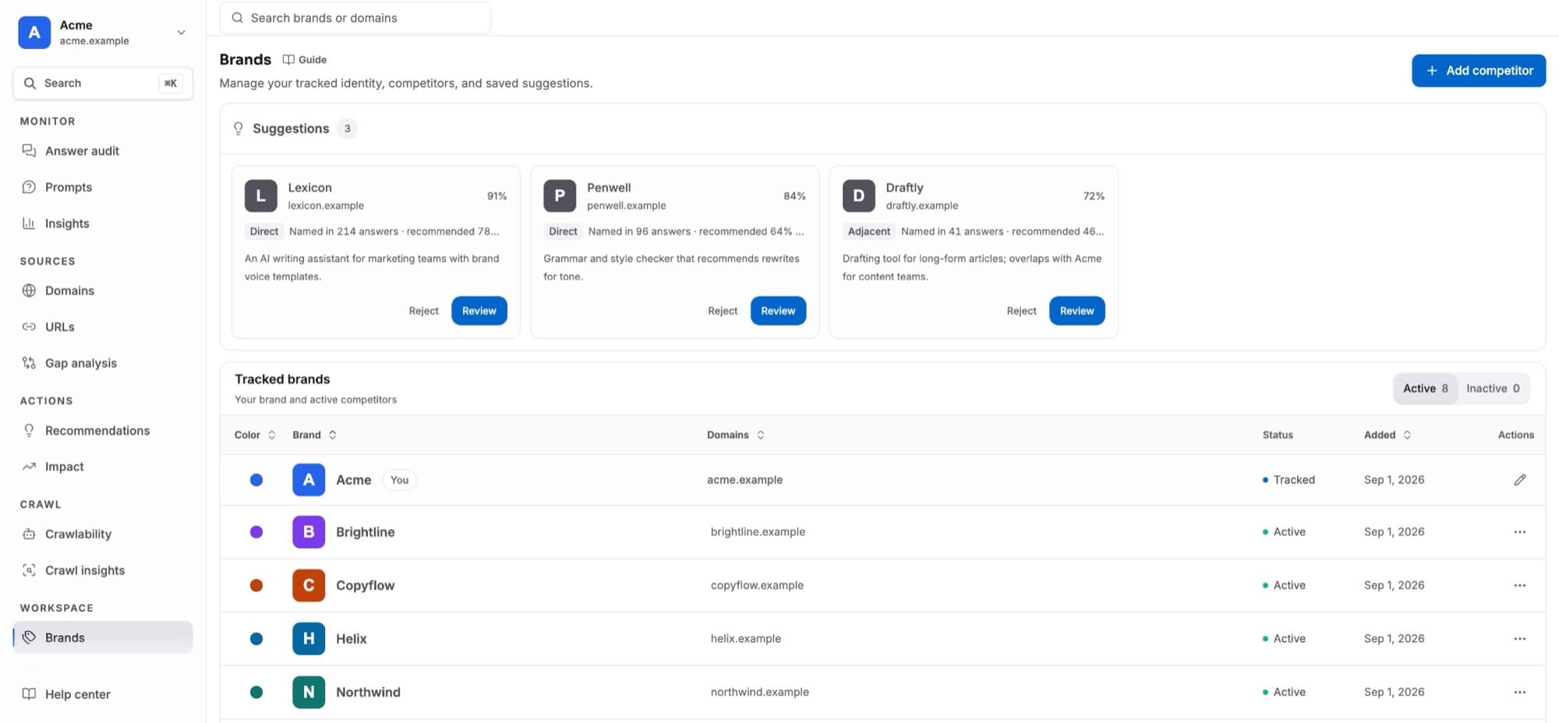Open the Guide link next to Brands
Viewport: 1559px width, 723px height.
click(x=305, y=60)
